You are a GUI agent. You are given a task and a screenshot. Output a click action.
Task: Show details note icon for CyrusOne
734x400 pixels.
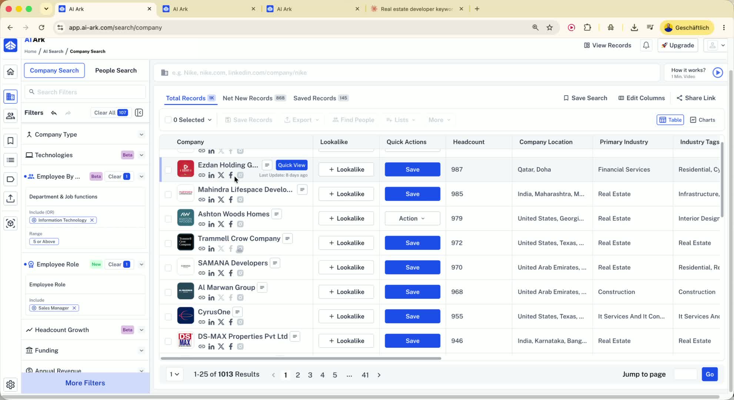tap(238, 312)
